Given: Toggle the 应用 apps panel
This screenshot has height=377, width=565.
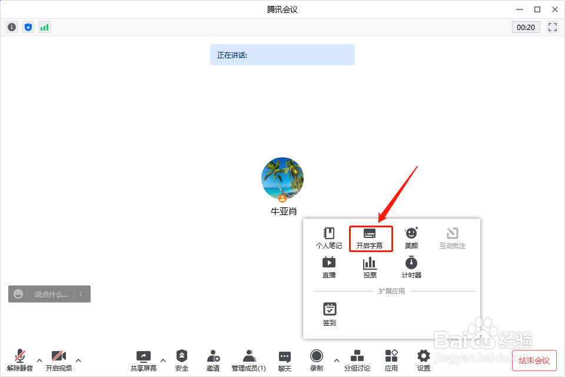Looking at the screenshot, I should pyautogui.click(x=391, y=361).
